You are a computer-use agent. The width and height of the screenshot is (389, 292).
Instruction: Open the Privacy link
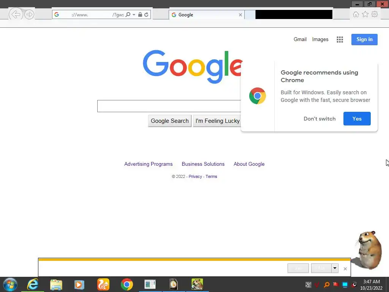[x=195, y=176]
